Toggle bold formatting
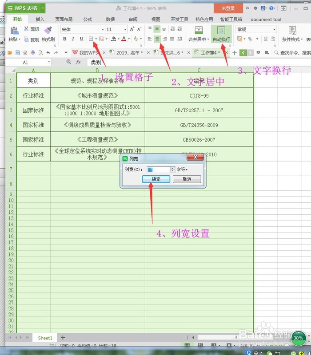This screenshot has width=311, height=355. click(x=65, y=39)
